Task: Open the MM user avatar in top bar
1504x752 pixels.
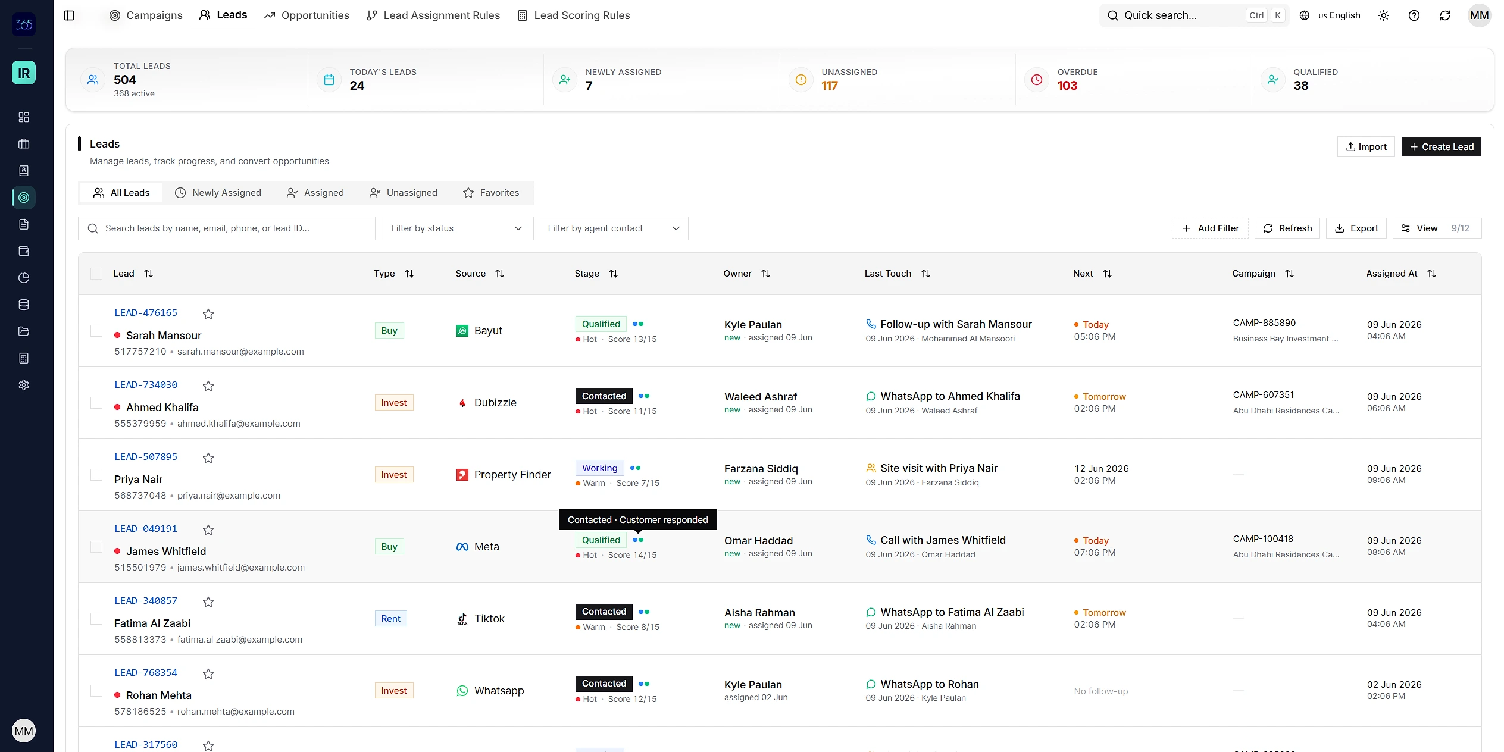Action: click(x=1479, y=15)
